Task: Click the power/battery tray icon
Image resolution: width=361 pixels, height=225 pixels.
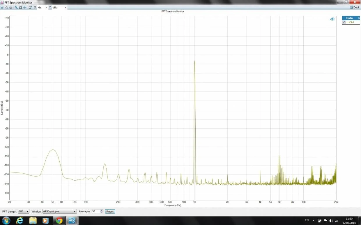Action: pos(320,221)
